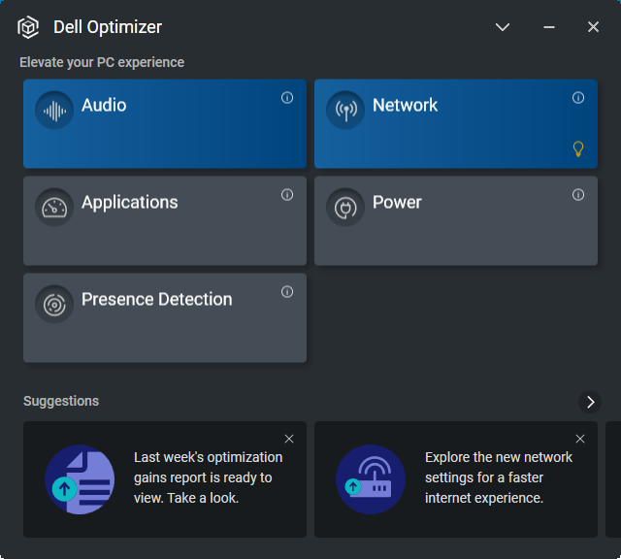Click the Presence Detection radar icon
Image resolution: width=621 pixels, height=559 pixels.
(54, 304)
